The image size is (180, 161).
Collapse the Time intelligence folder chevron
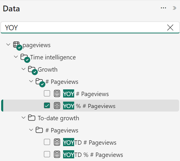pyautogui.click(x=16, y=57)
